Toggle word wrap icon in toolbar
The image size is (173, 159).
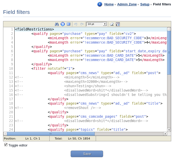tap(118, 24)
